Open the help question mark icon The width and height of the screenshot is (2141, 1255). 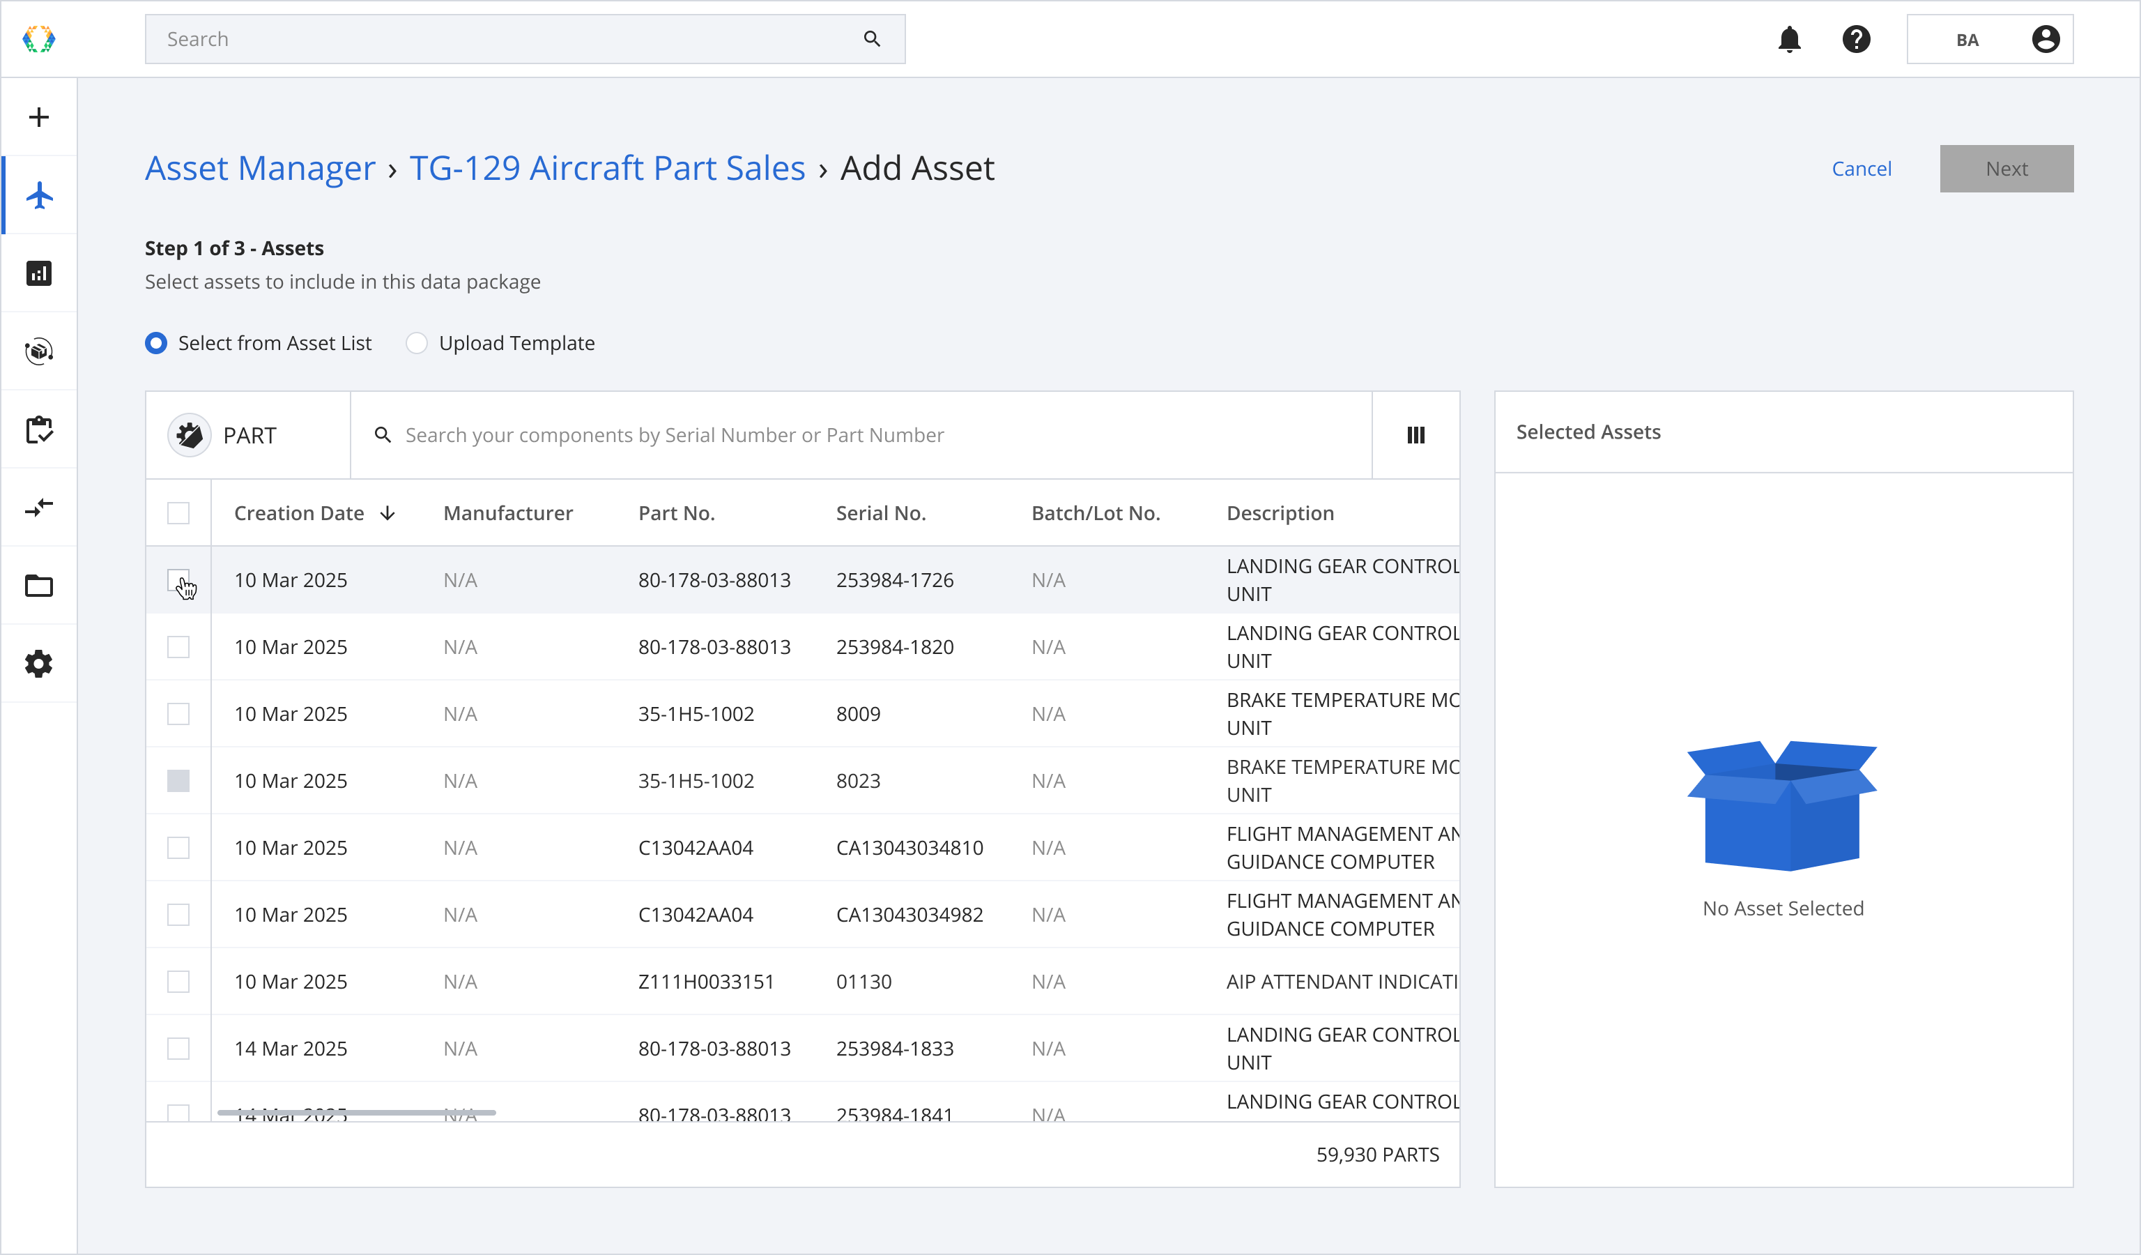[x=1857, y=39]
